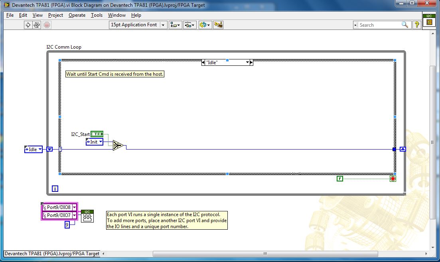440x262 pixels.
Task: Click the scroll down arrow
Action: 432,247
